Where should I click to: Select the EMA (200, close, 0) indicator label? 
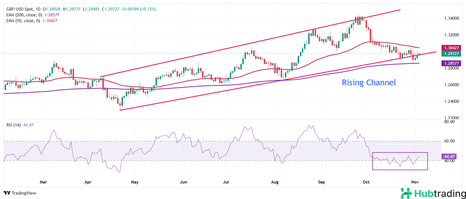tap(24, 15)
